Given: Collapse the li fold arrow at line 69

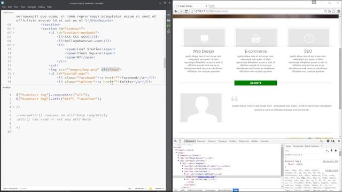Looking at the screenshot, I should tap(13, 45).
